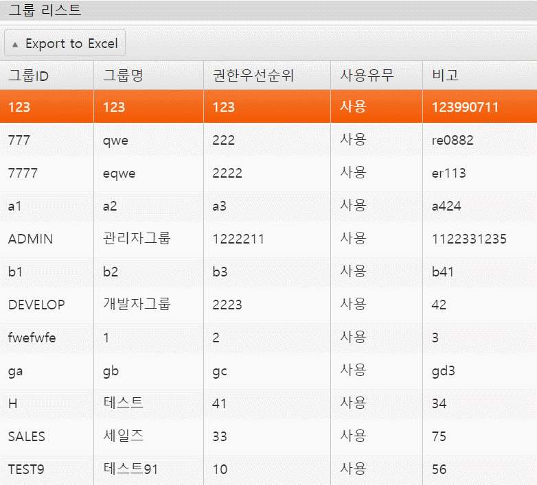Screen dimensions: 537x485
Task: Click the Export to Excel button
Action: pyautogui.click(x=65, y=43)
